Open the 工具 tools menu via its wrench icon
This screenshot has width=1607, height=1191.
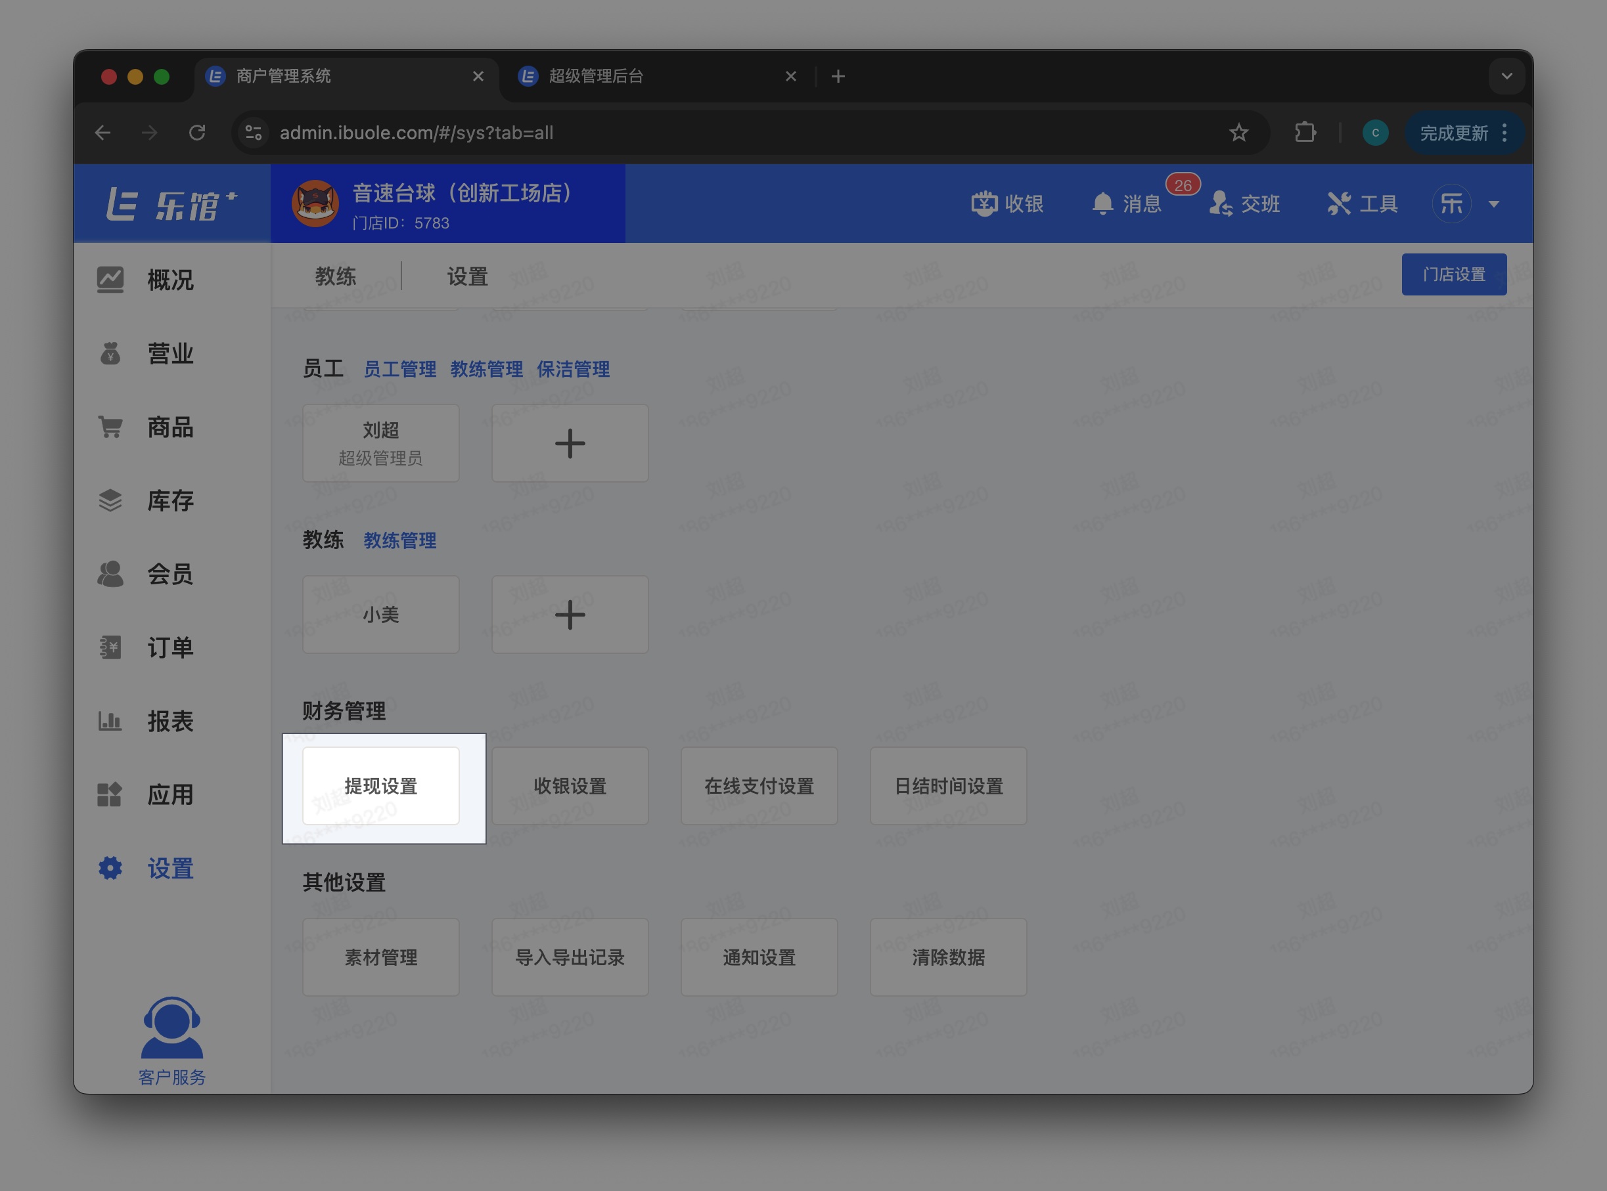click(1362, 204)
